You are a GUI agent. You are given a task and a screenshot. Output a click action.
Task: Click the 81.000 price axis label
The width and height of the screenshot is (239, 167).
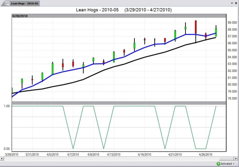232,78
